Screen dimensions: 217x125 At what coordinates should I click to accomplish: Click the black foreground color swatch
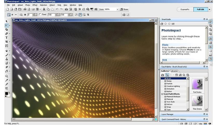pyautogui.click(x=6, y=93)
